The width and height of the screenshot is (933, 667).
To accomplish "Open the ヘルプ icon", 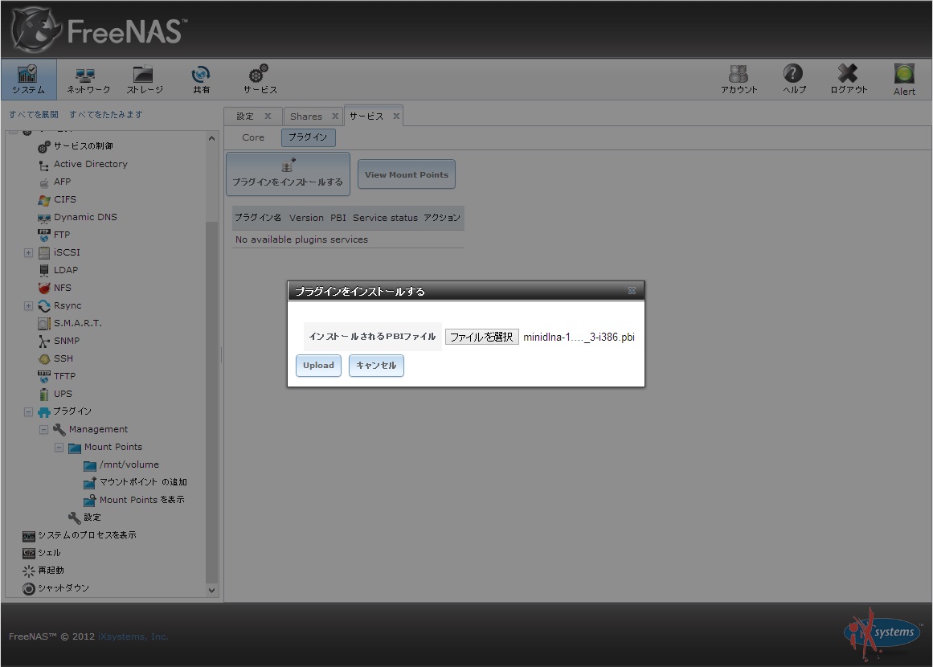I will [794, 79].
